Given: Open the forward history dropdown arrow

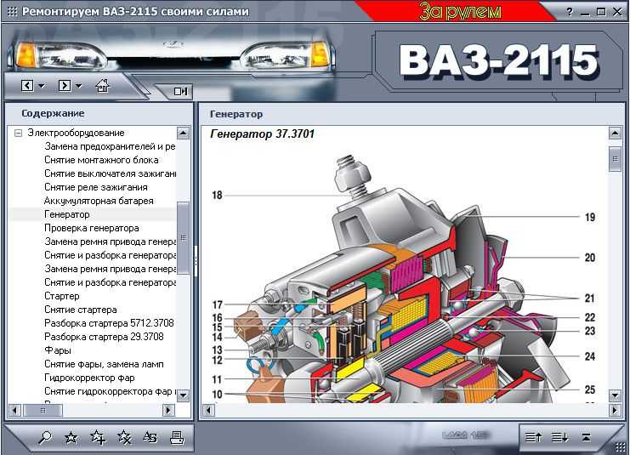Looking at the screenshot, I should pos(79,86).
